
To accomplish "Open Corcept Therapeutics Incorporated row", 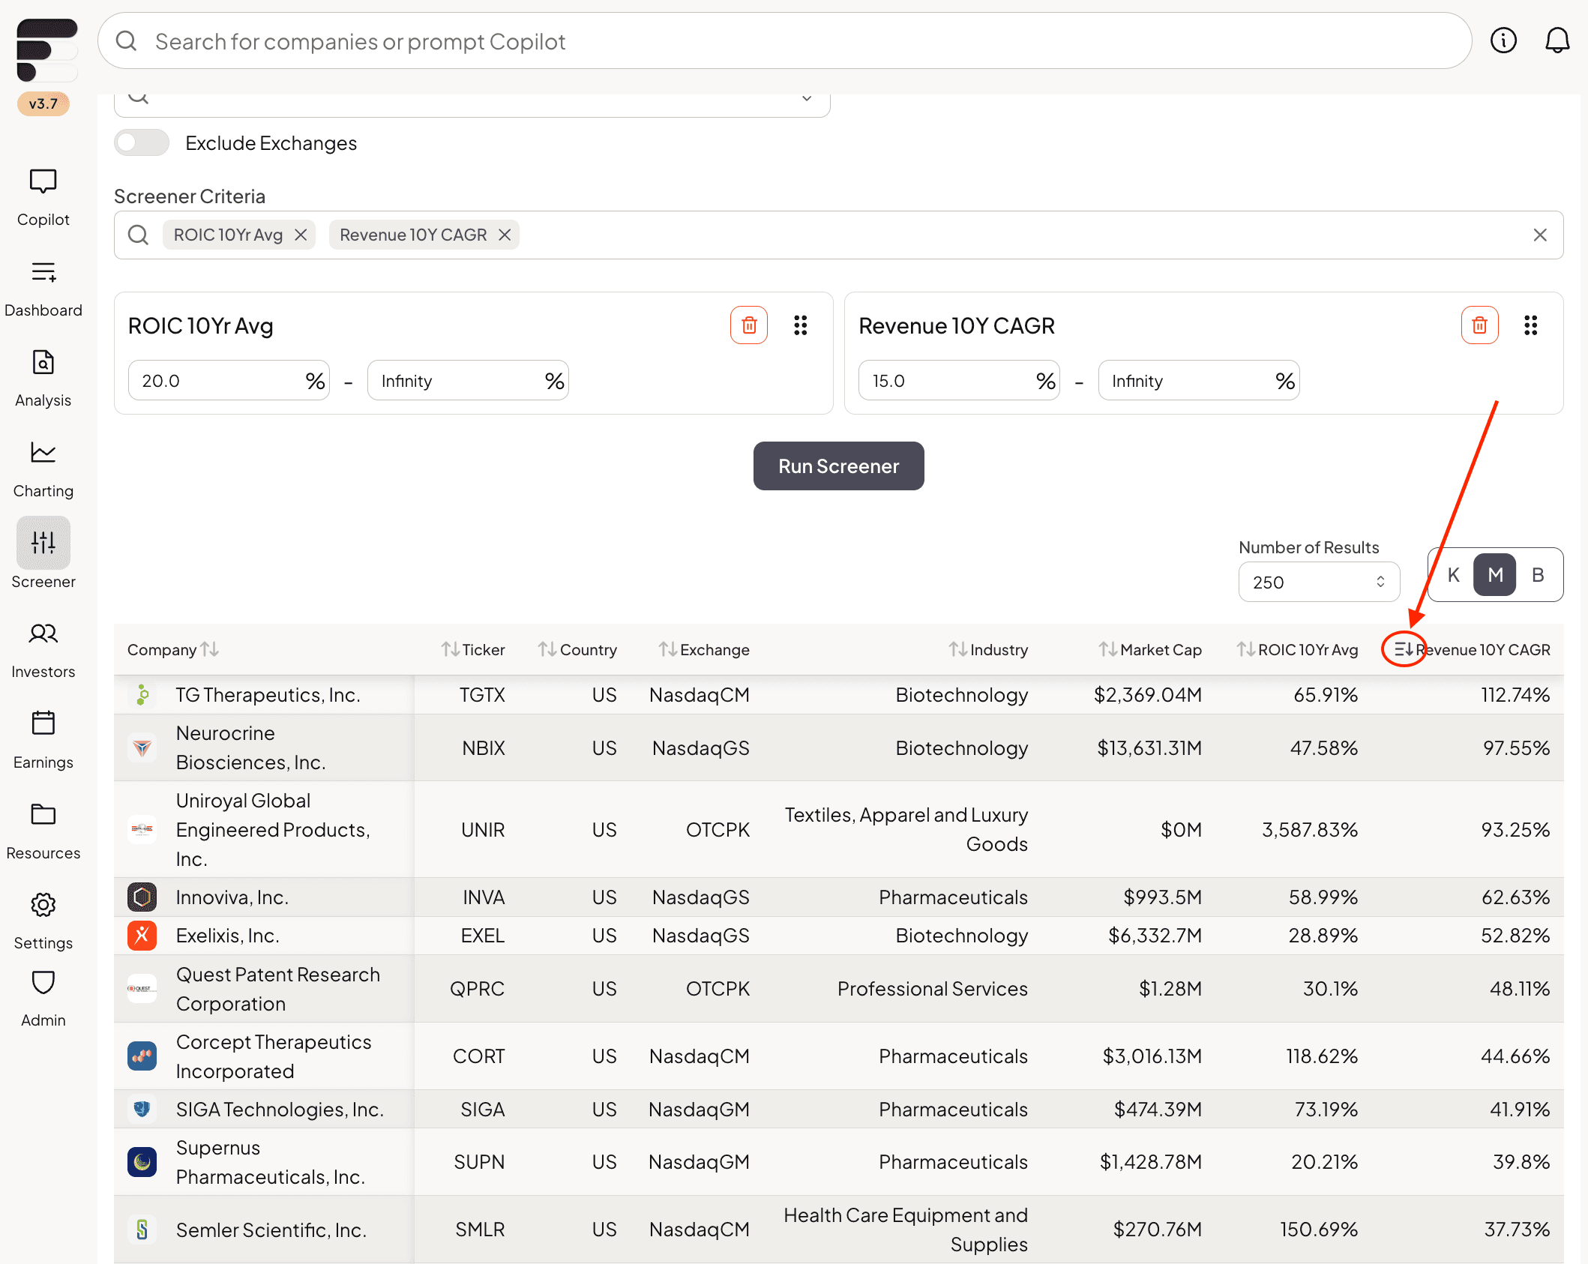I will tap(838, 1056).
